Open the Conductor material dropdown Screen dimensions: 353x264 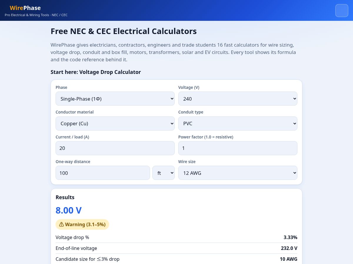[x=115, y=123]
